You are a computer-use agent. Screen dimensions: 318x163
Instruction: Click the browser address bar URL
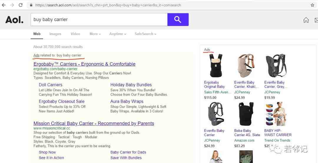(x=108, y=5)
